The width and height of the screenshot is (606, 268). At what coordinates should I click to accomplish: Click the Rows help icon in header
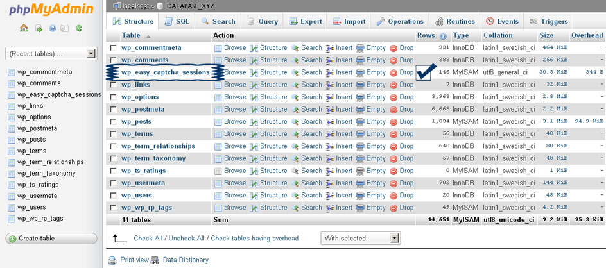tap(443, 36)
